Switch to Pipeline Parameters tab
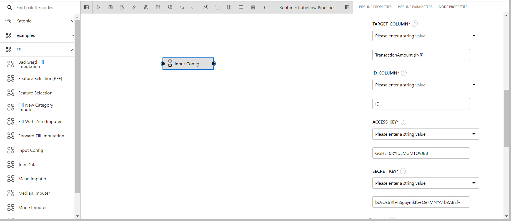The width and height of the screenshot is (511, 221). [415, 7]
